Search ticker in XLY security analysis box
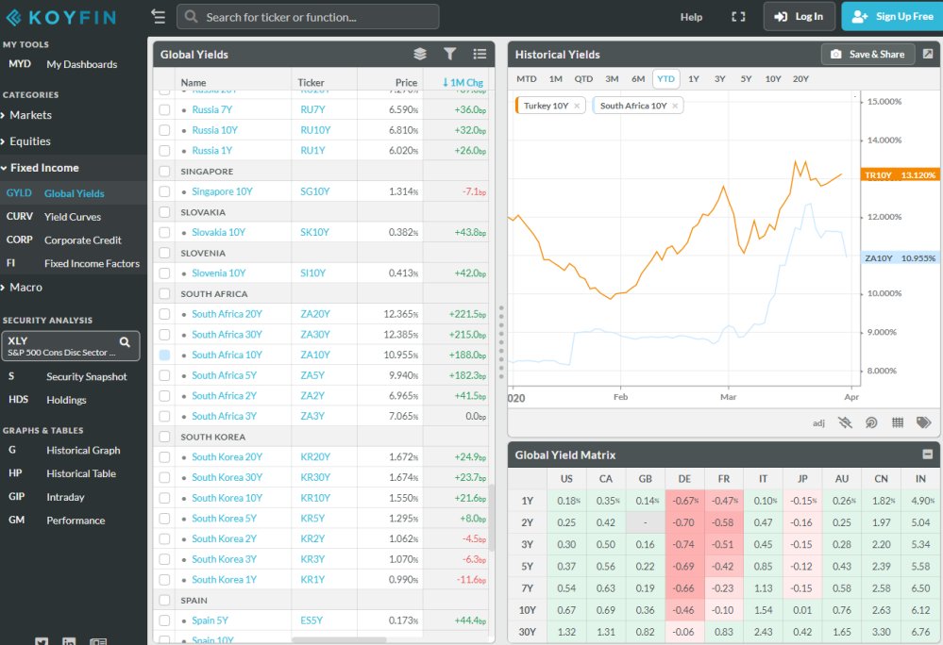Viewport: 943px width, 645px height. 125,342
